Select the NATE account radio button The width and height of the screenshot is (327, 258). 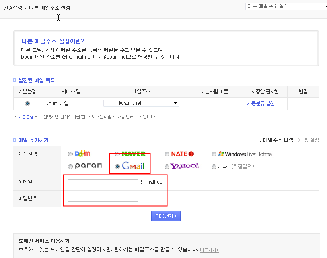point(167,154)
